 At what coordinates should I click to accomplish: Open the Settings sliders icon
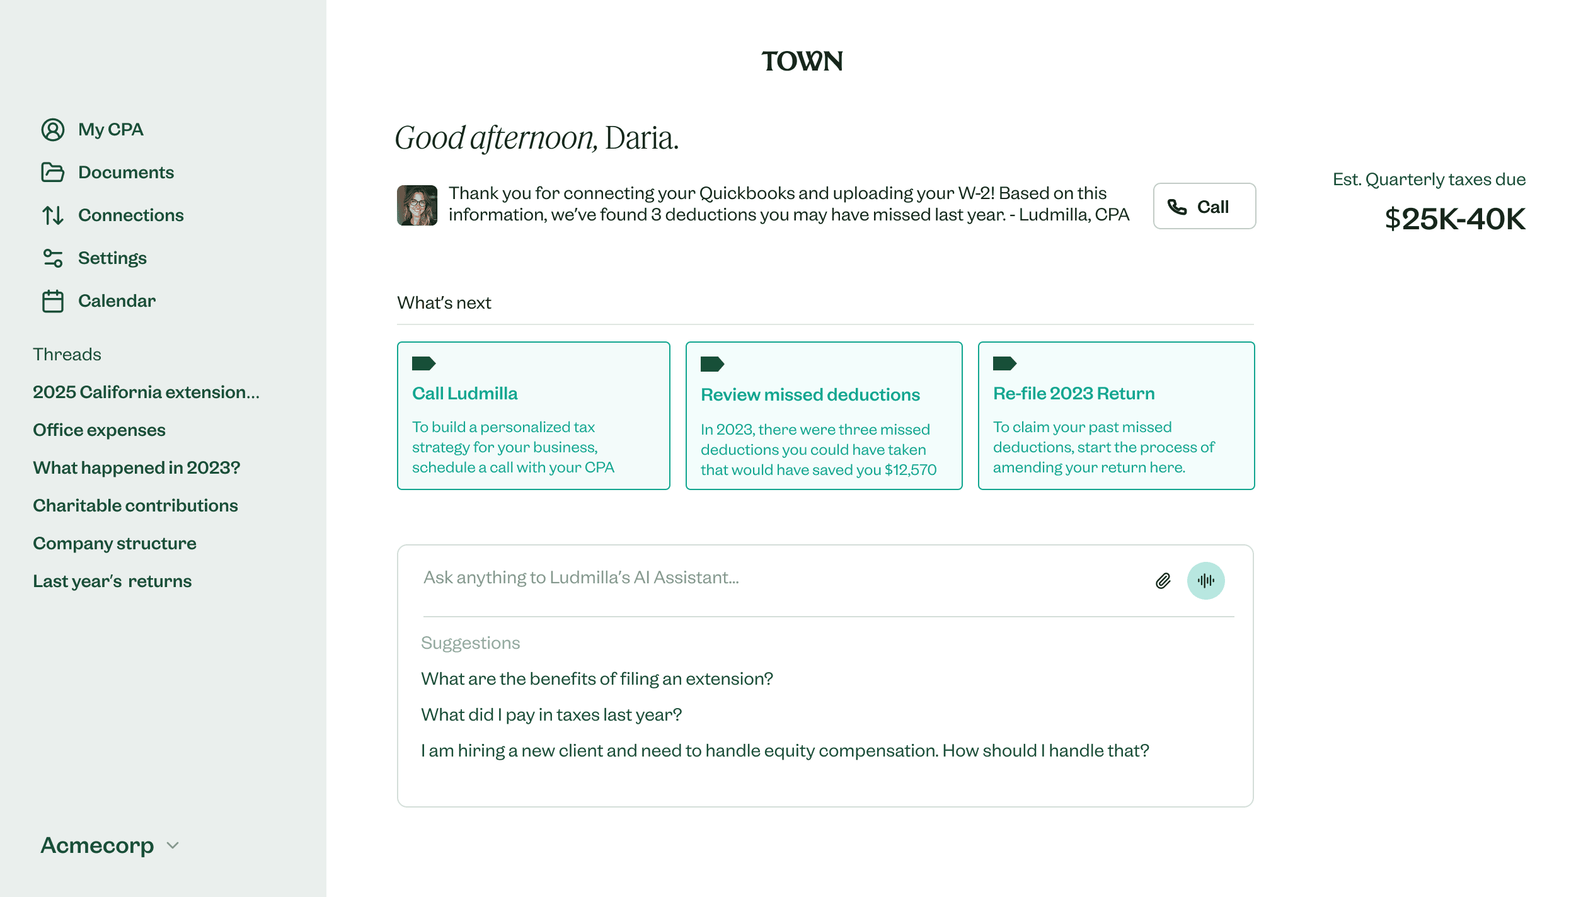pyautogui.click(x=53, y=258)
